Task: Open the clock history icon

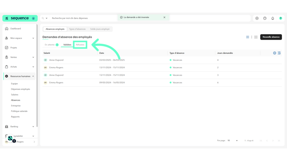Action: point(265,18)
